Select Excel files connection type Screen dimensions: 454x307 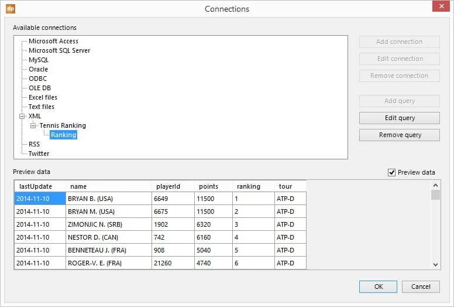43,97
